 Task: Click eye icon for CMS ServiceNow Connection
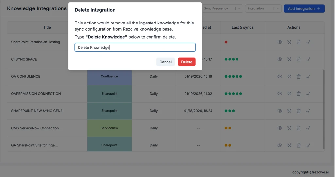(280, 128)
